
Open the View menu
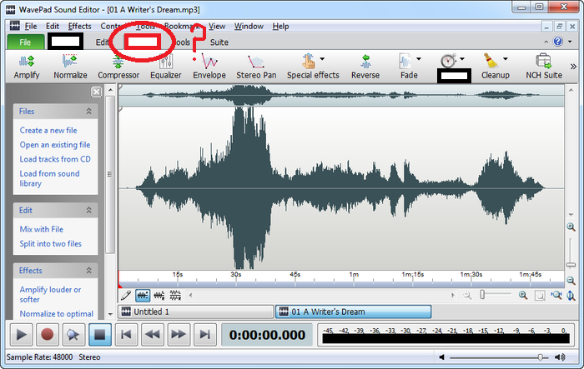coord(217,27)
